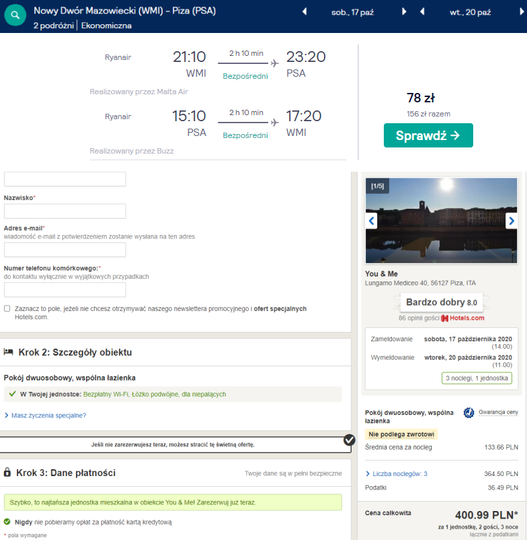Click total price 400.99 PLN

coord(487,515)
